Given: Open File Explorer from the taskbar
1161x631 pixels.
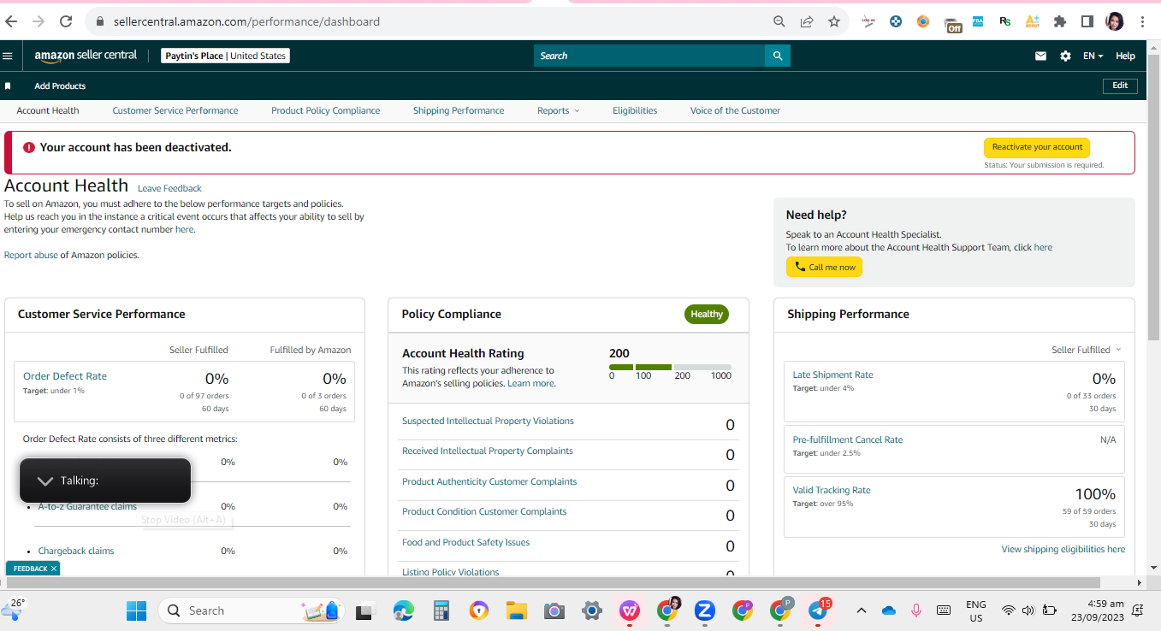Looking at the screenshot, I should (x=516, y=610).
